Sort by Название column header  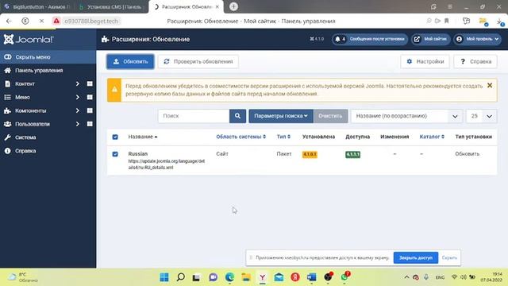[x=143, y=137]
